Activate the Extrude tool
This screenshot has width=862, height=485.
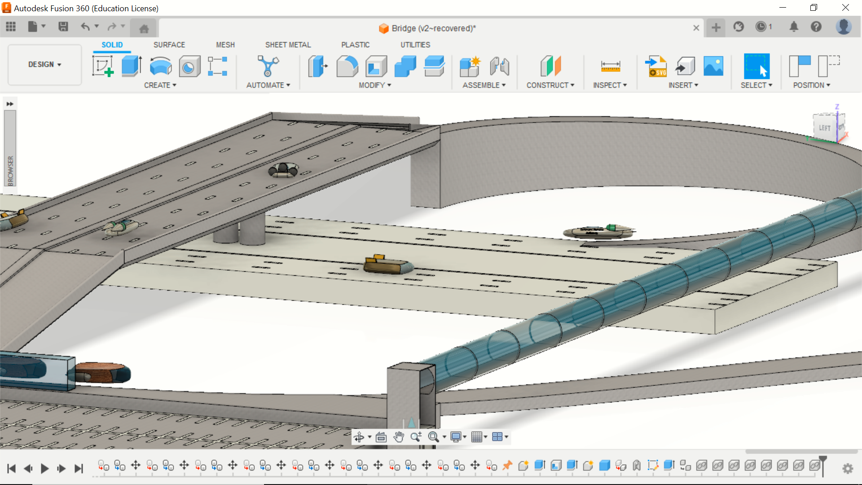(131, 66)
